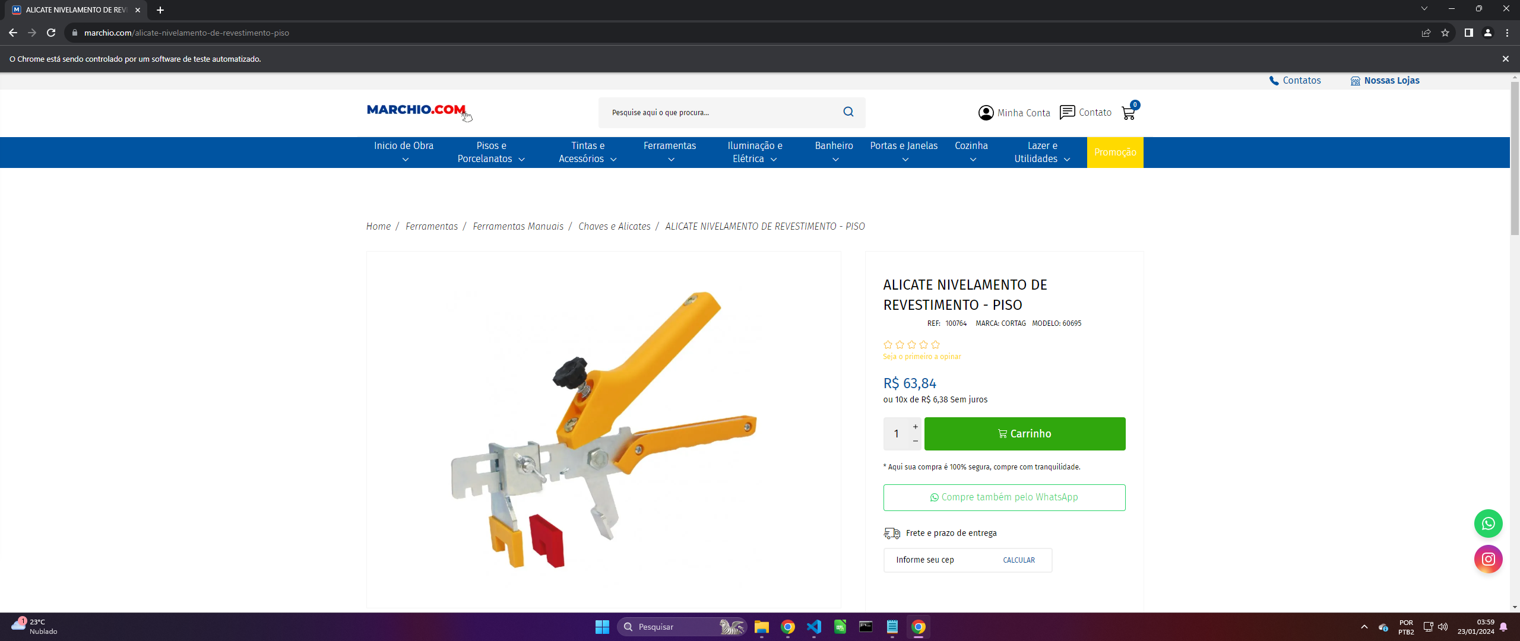Open the floating Instagram icon
This screenshot has width=1520, height=641.
[1488, 559]
